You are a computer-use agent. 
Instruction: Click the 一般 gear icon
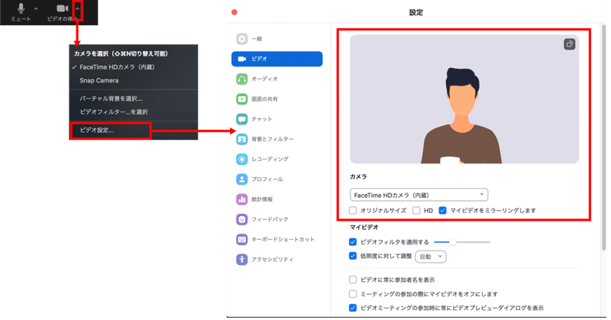(242, 39)
